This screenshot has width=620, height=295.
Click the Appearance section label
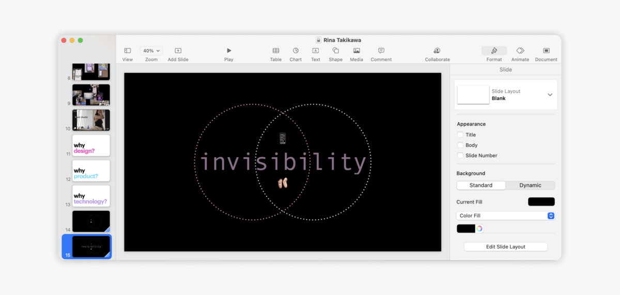click(471, 124)
